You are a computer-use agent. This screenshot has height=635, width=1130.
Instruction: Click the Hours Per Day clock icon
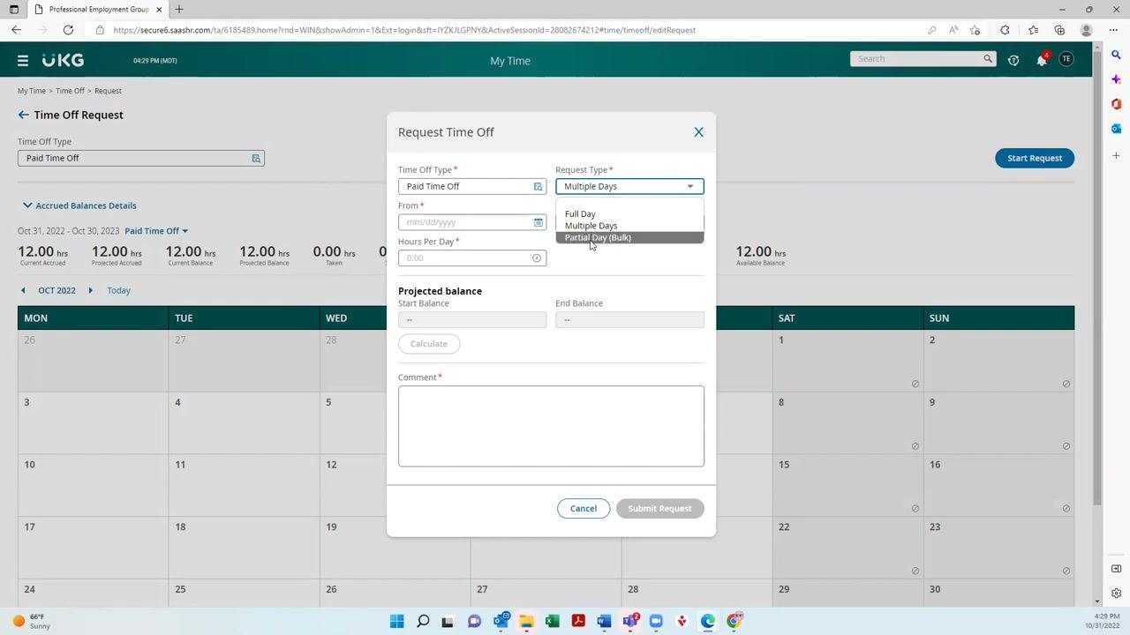(537, 258)
